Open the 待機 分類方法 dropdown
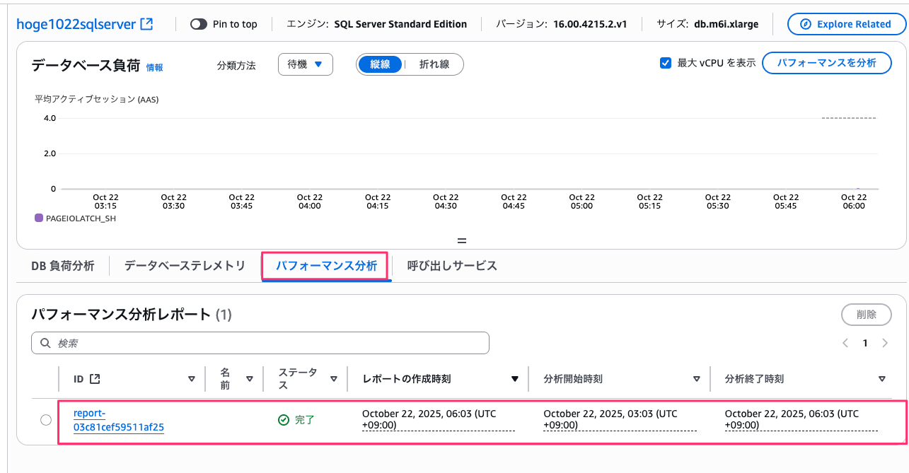 [x=305, y=64]
